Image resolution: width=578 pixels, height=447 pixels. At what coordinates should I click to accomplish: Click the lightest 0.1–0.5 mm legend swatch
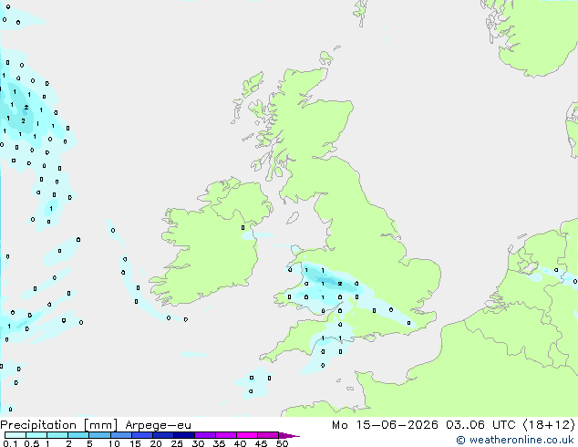15,435
